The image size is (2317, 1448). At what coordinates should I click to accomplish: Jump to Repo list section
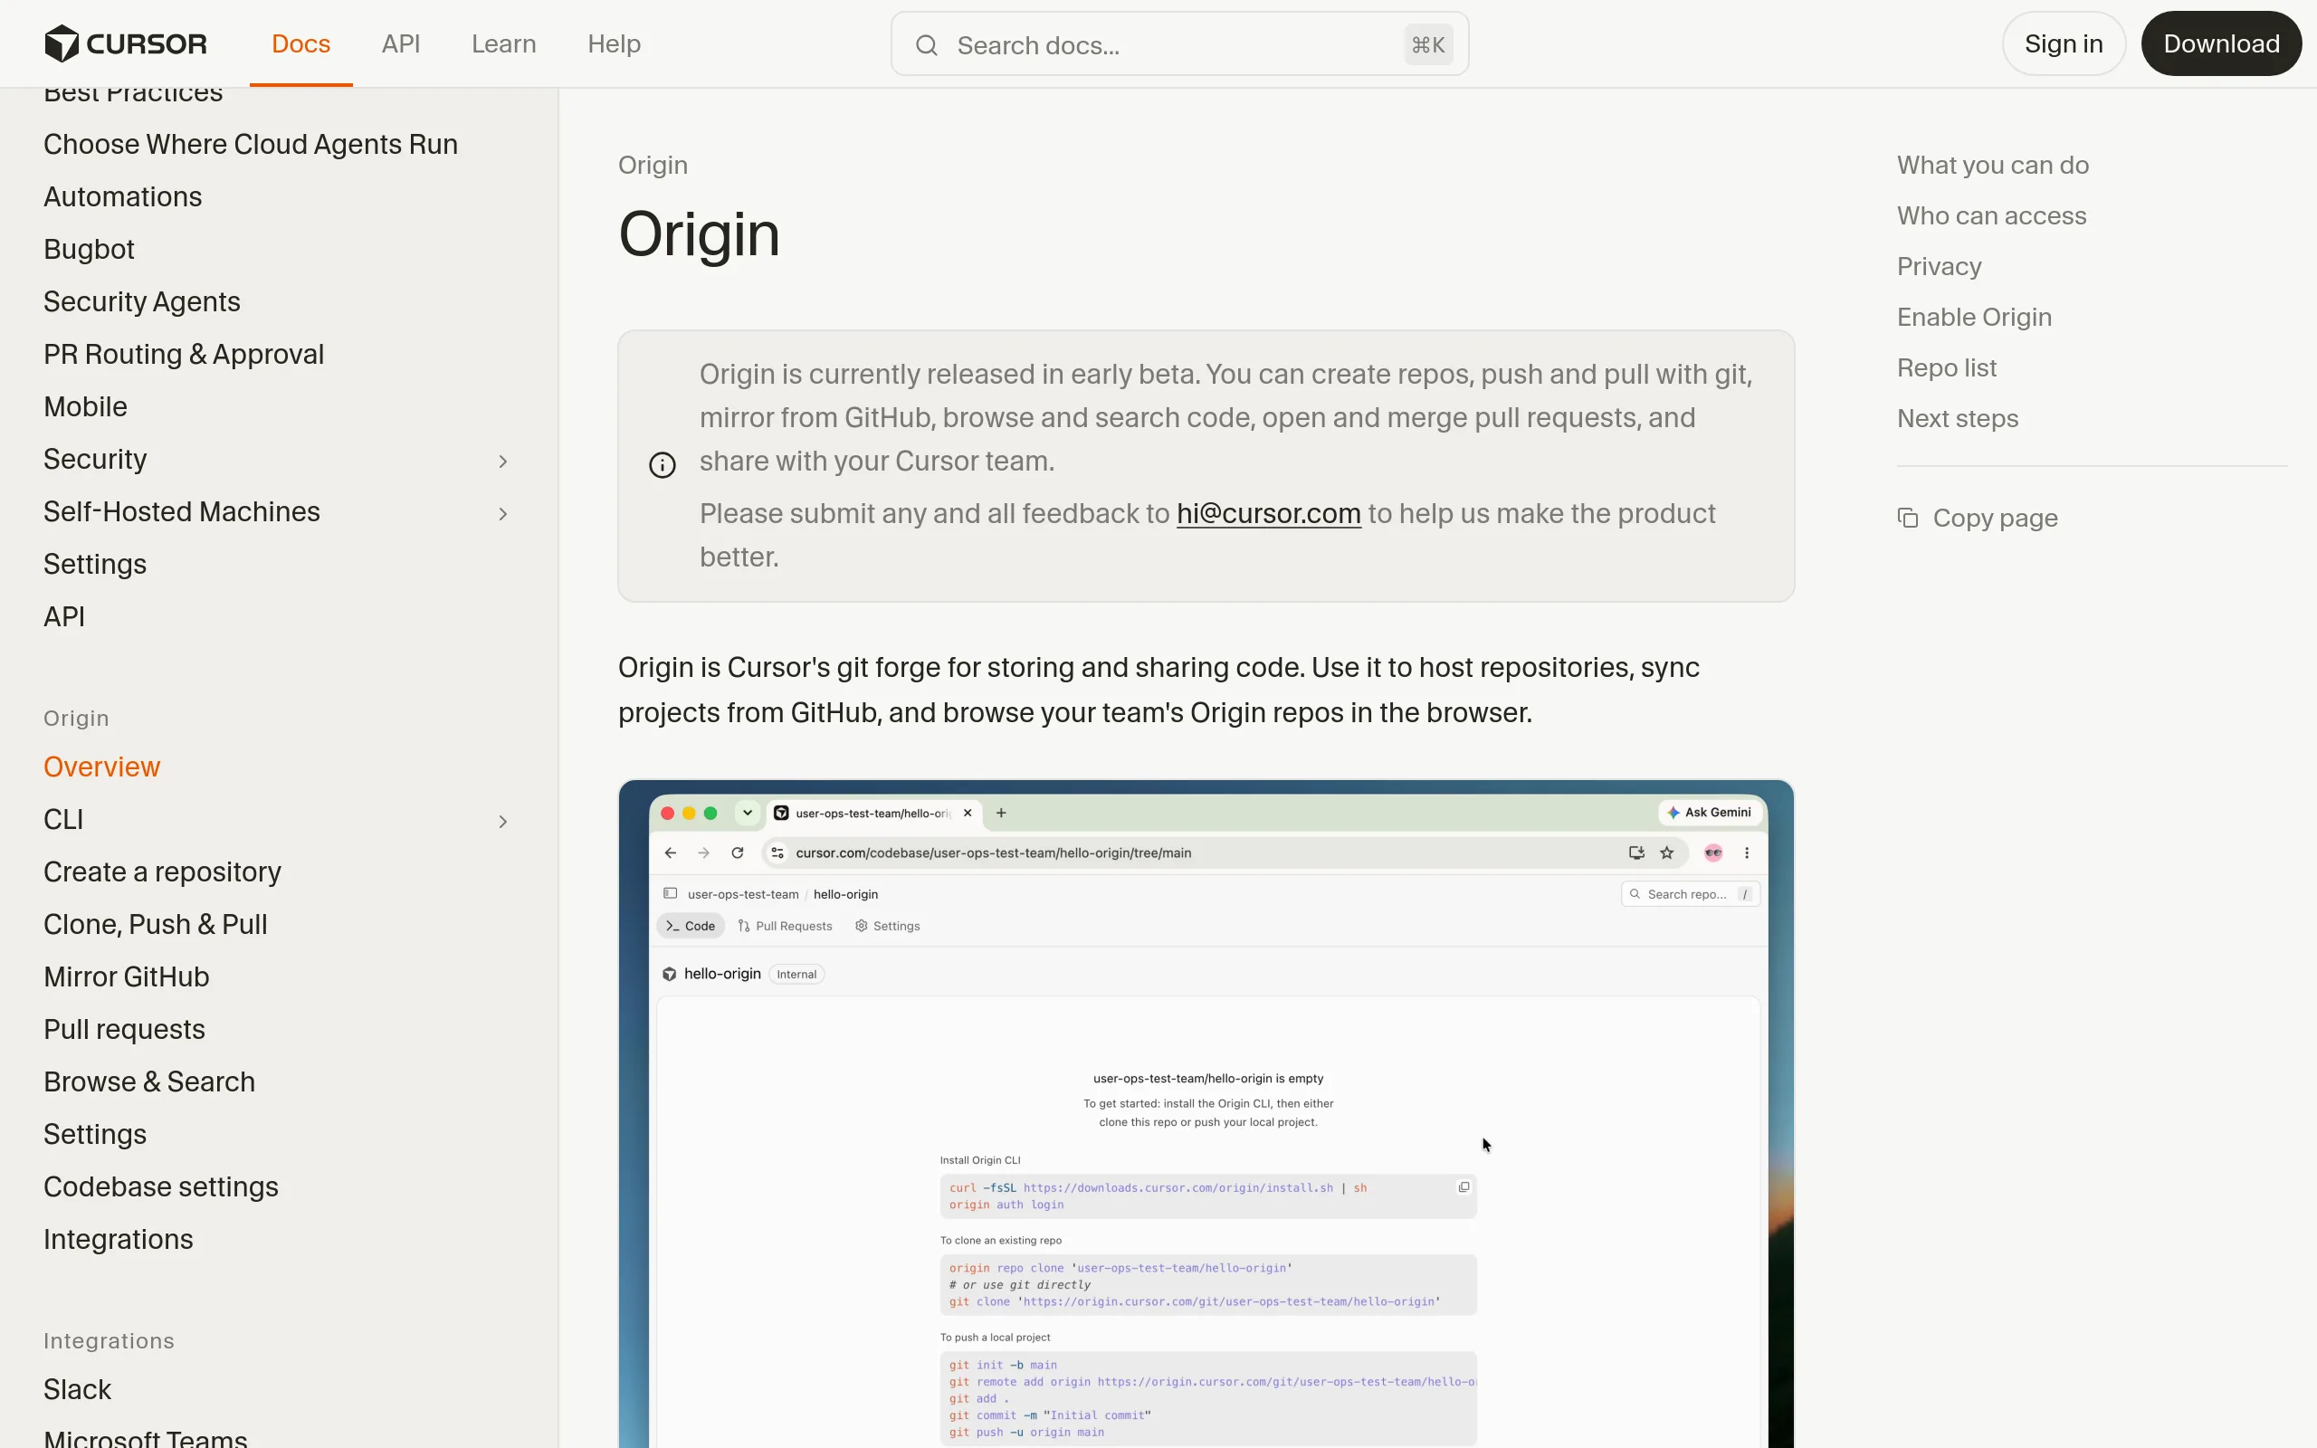click(1947, 367)
